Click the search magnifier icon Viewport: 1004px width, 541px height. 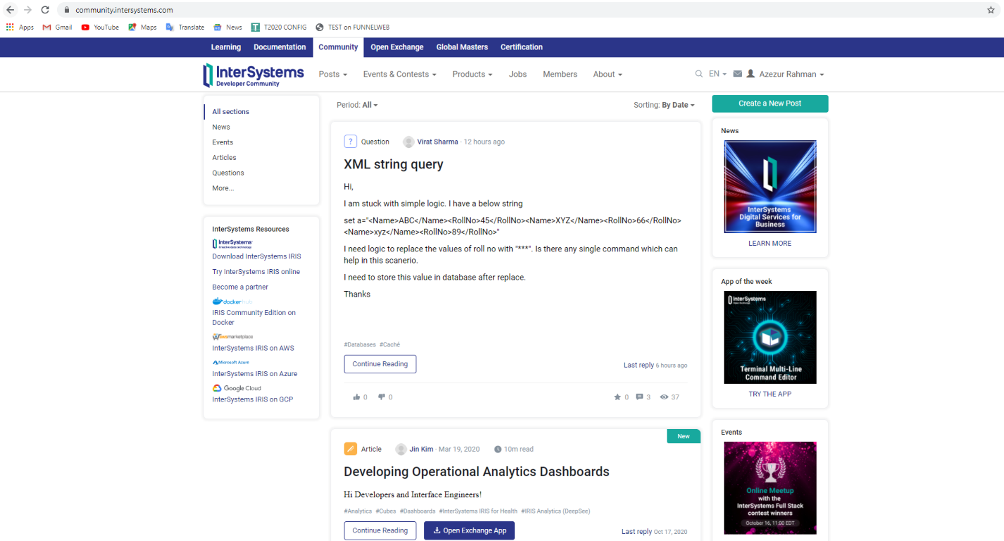click(698, 74)
